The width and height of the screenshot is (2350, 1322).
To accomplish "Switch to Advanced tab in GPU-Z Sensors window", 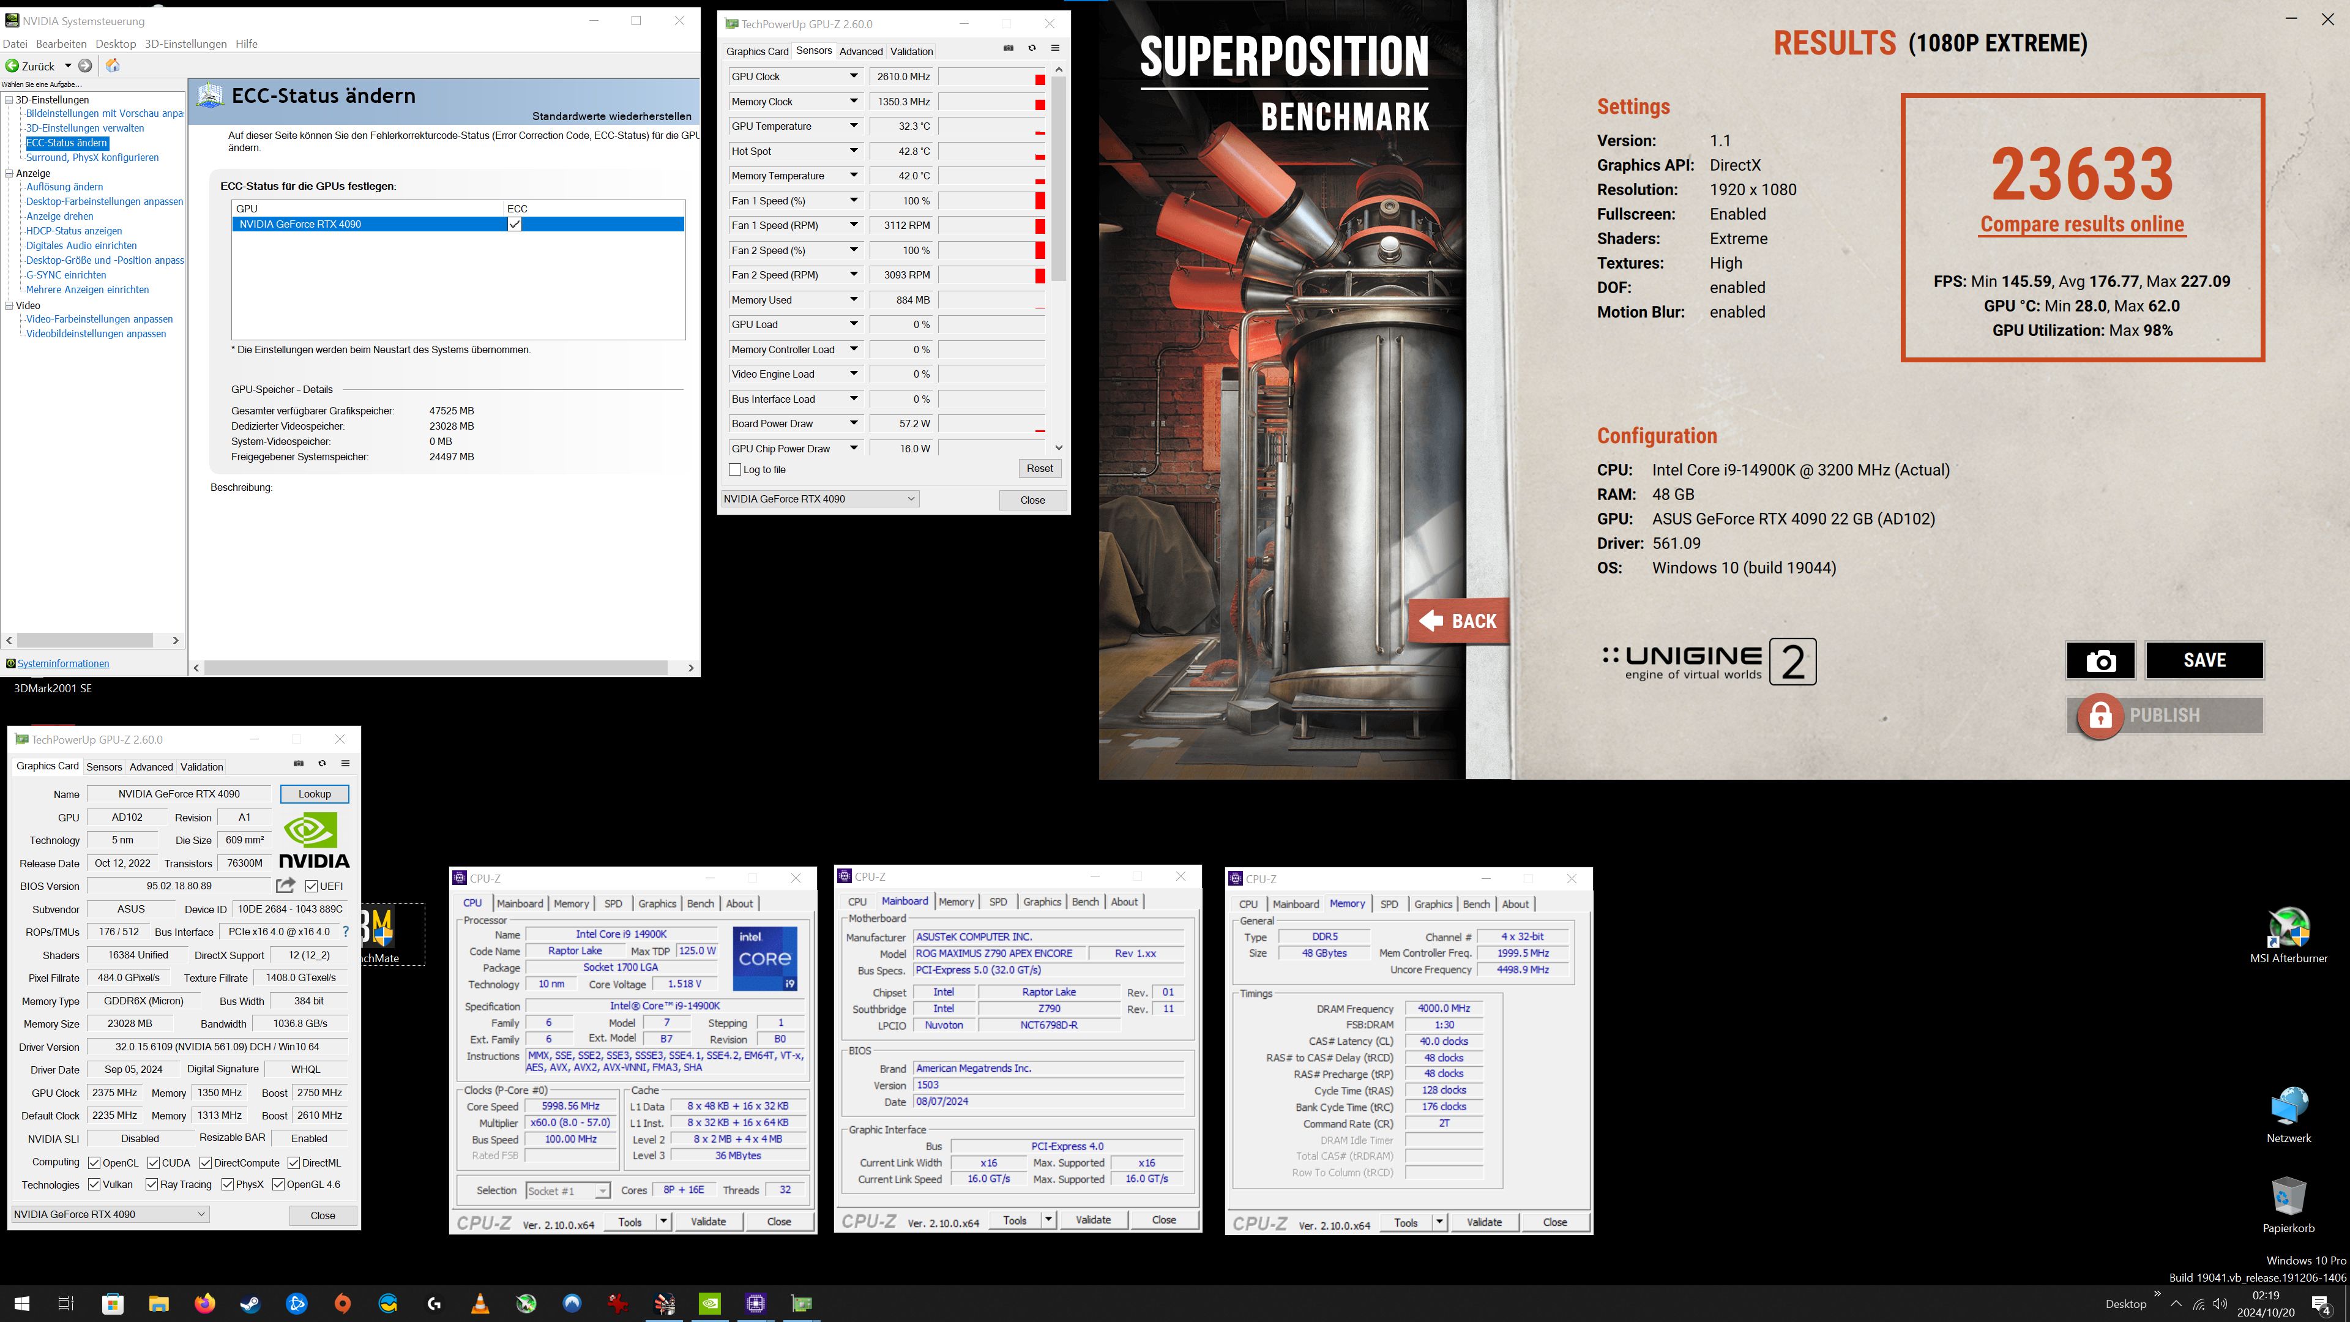I will pos(861,51).
